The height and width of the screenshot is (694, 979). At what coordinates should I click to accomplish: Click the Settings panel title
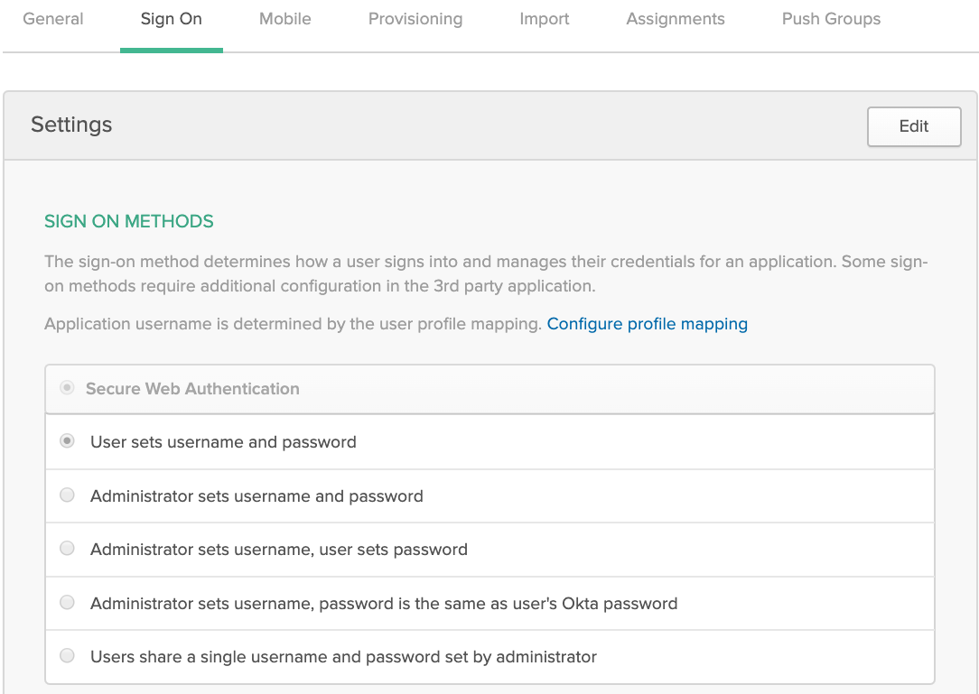(70, 125)
